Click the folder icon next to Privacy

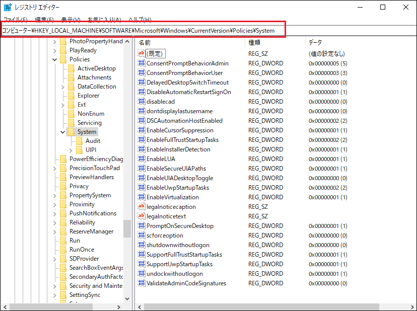coord(64,186)
